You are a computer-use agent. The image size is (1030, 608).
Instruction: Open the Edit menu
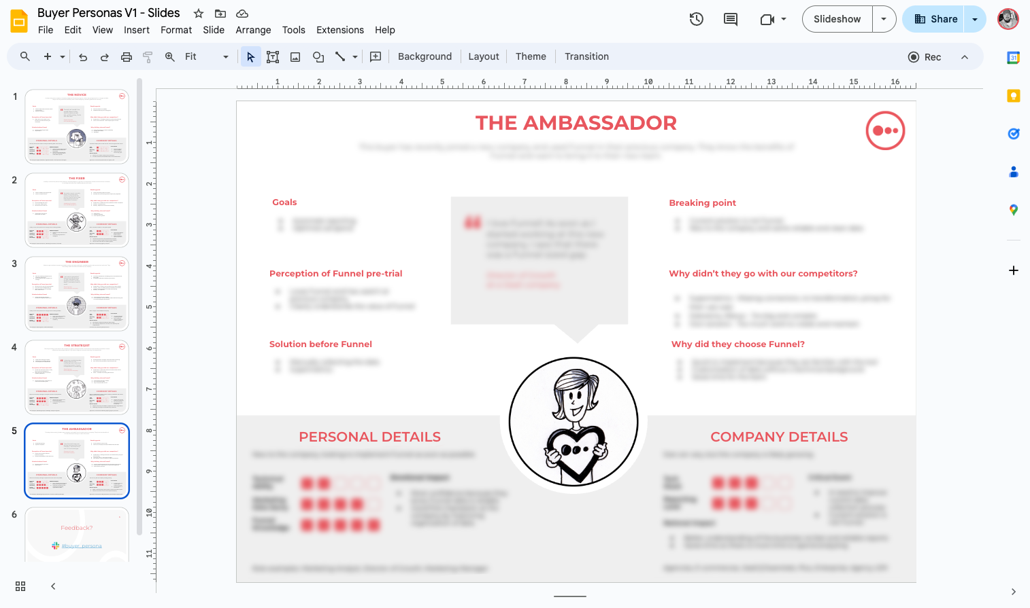[x=73, y=30]
